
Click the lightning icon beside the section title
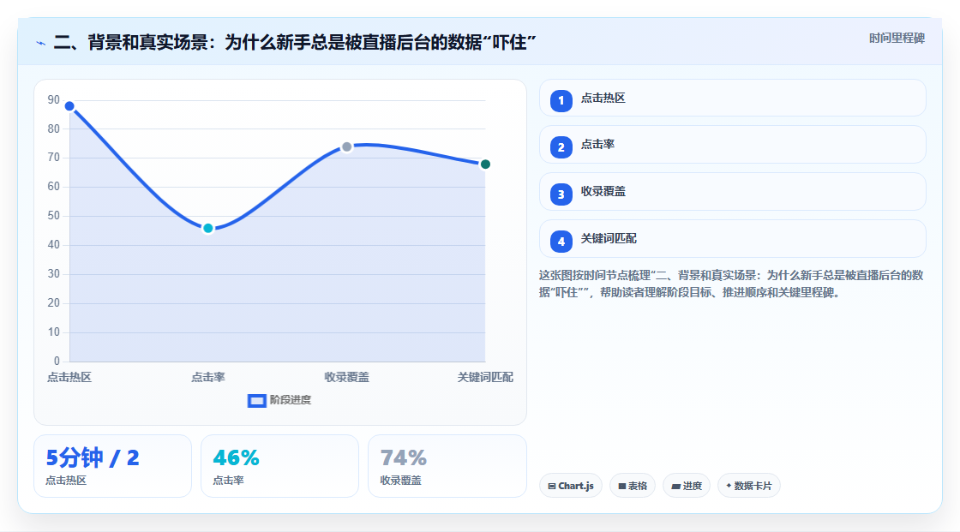click(x=41, y=43)
